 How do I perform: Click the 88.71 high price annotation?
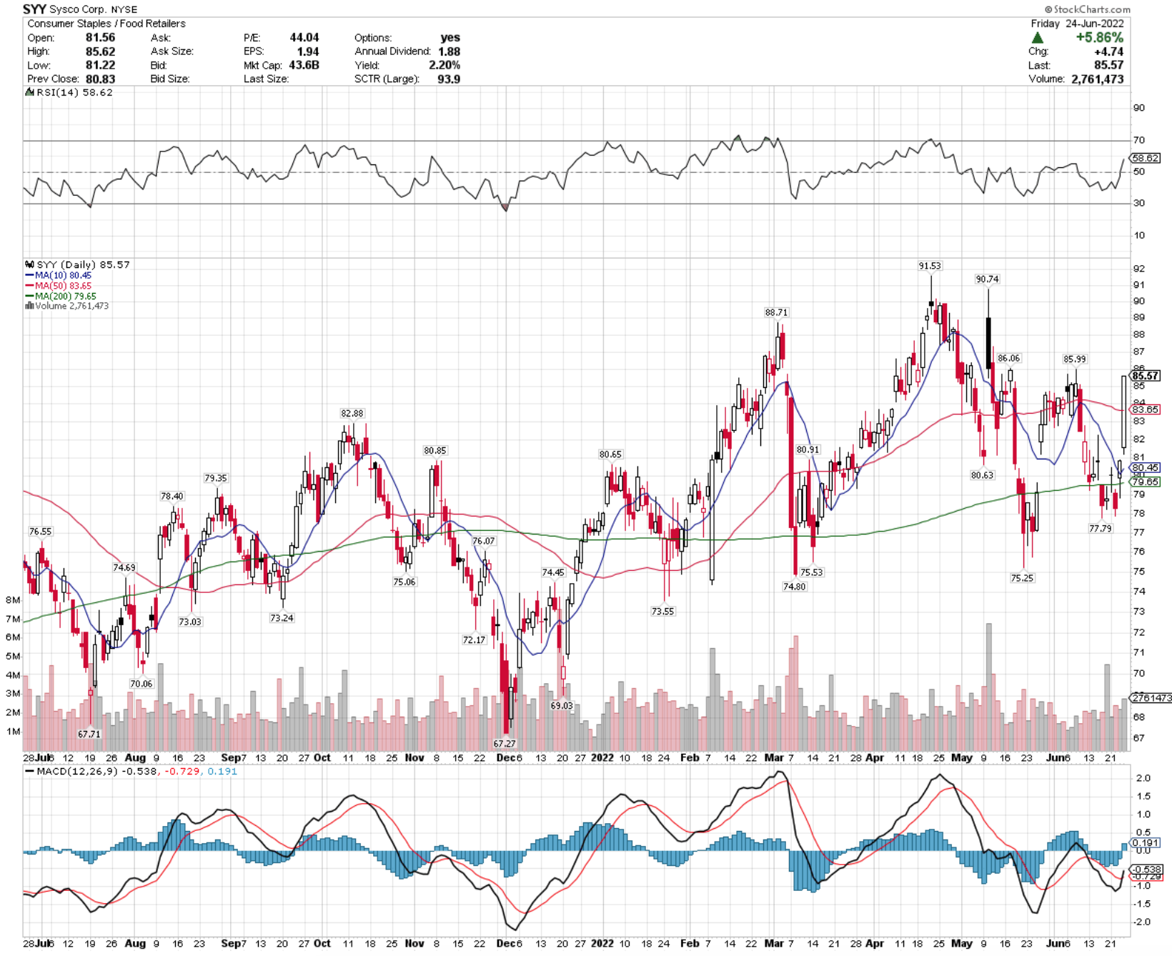pos(776,312)
